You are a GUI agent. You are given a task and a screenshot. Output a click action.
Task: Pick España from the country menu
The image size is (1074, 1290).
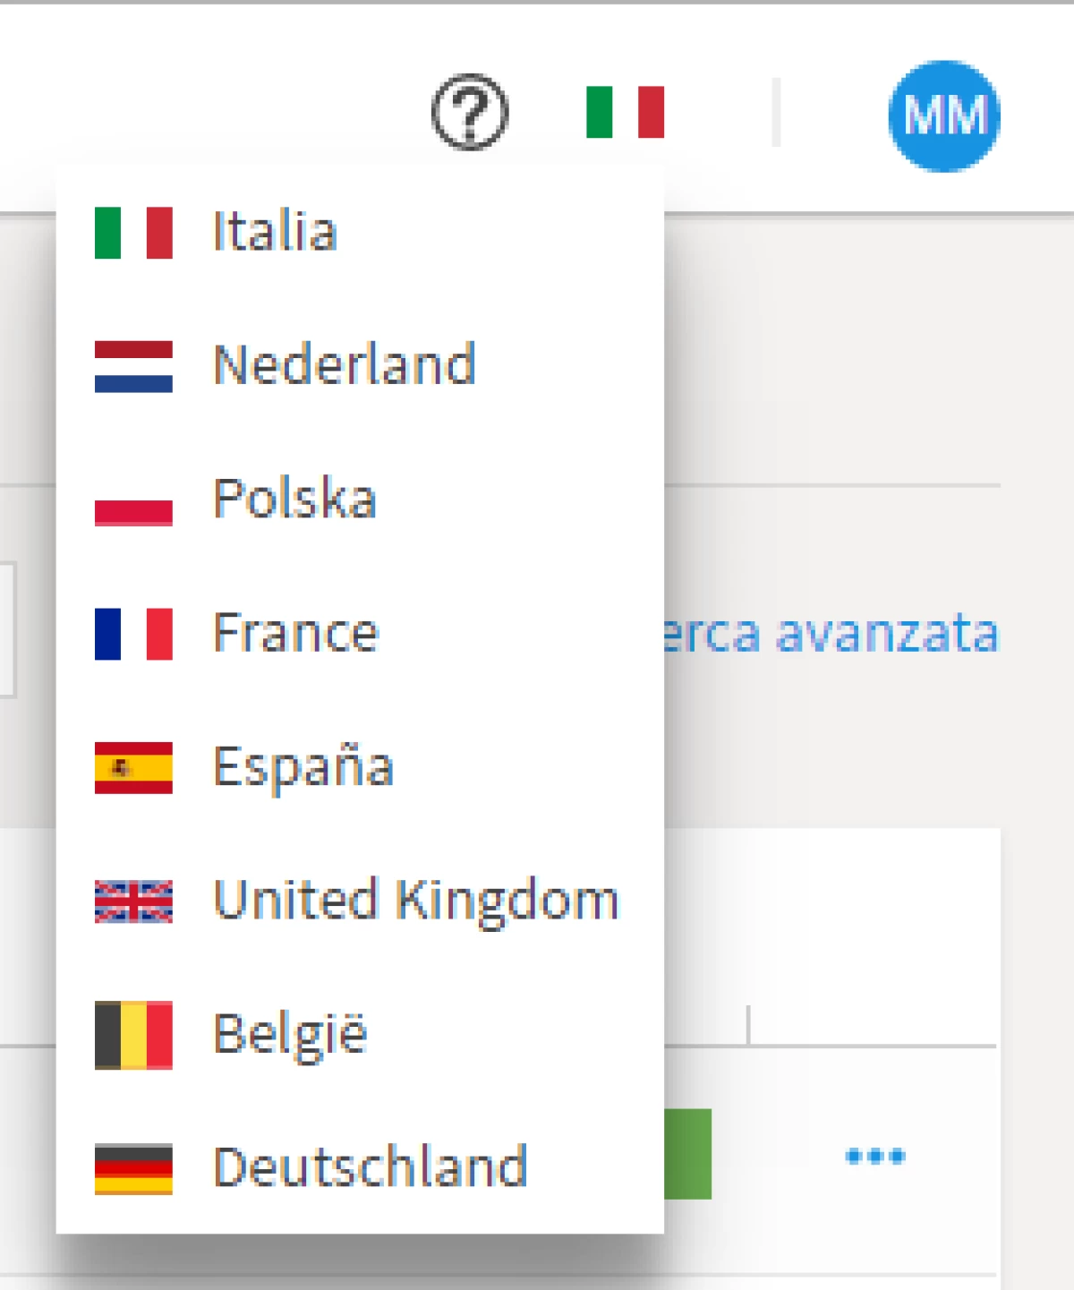coord(303,767)
